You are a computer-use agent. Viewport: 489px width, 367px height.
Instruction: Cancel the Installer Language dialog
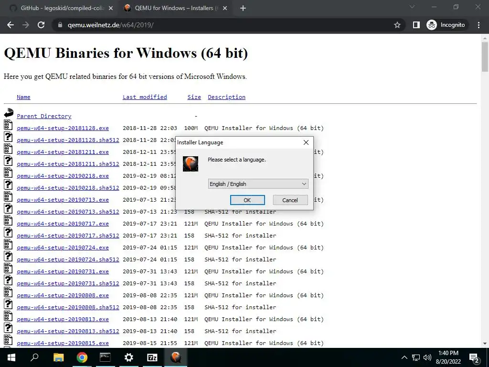pyautogui.click(x=290, y=200)
